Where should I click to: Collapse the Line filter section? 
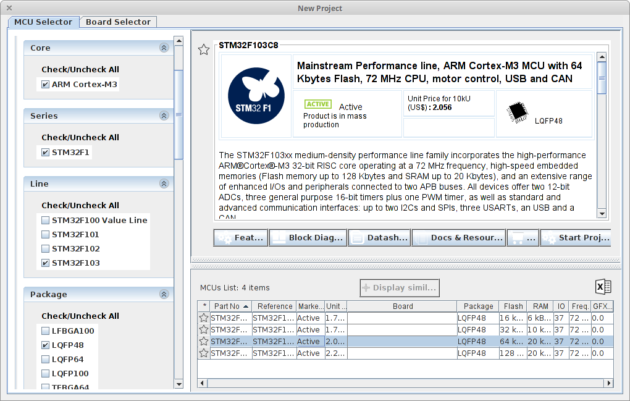[x=164, y=184]
